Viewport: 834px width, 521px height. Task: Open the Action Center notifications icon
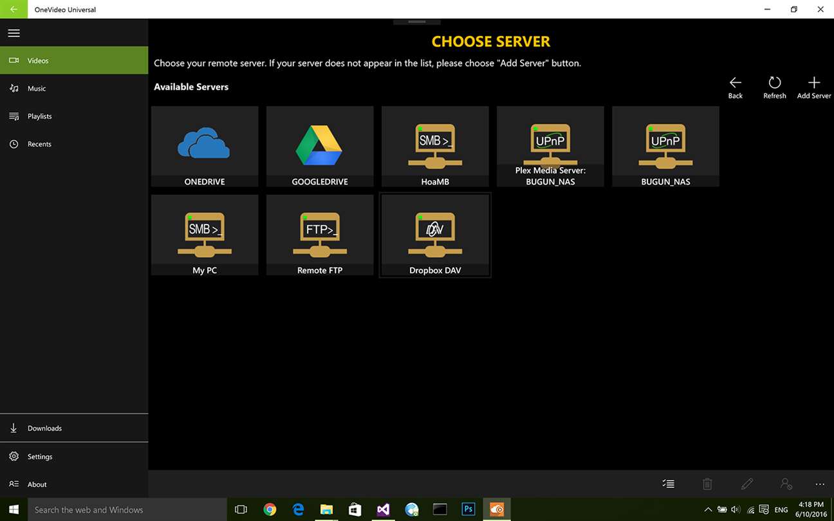(763, 509)
